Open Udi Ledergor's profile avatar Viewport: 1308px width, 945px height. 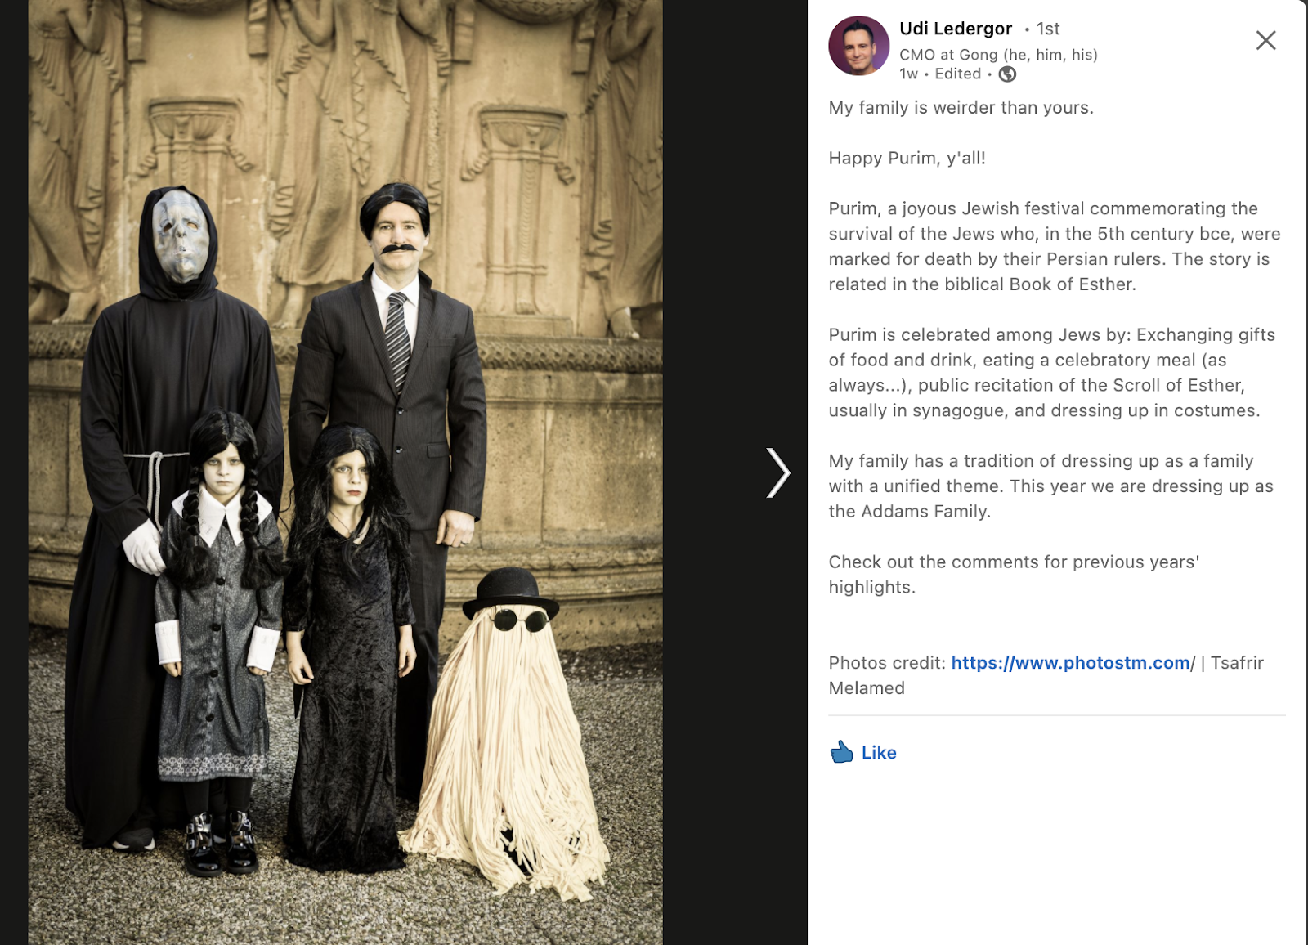click(858, 46)
